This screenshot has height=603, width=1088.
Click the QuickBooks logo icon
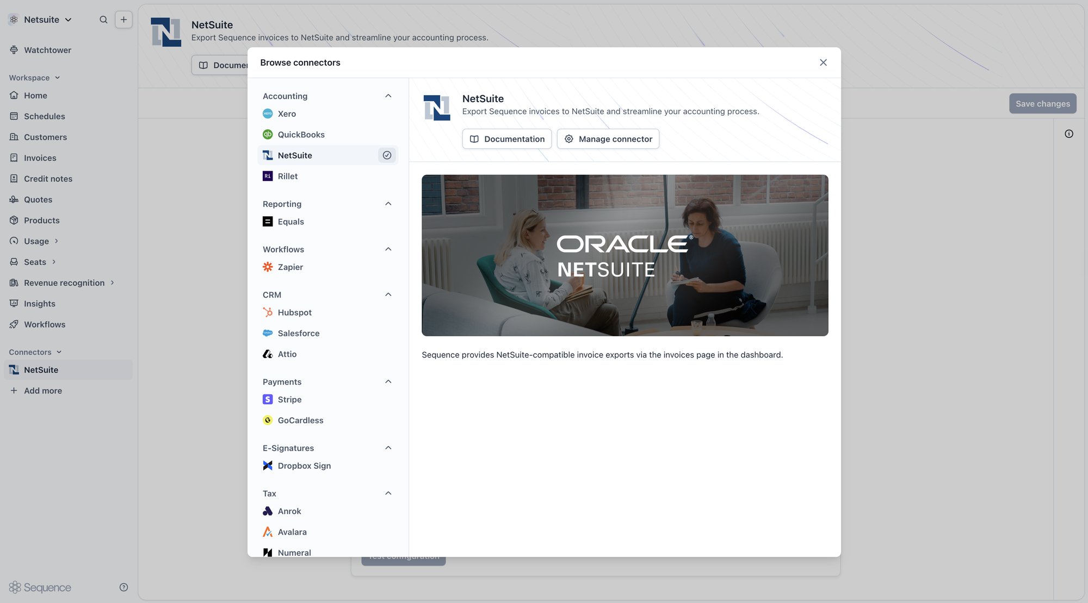tap(268, 134)
